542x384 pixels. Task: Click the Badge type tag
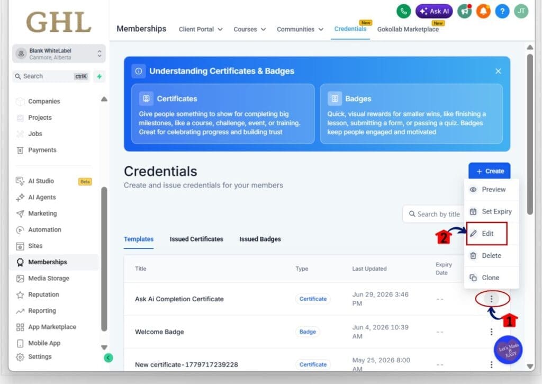(x=308, y=332)
